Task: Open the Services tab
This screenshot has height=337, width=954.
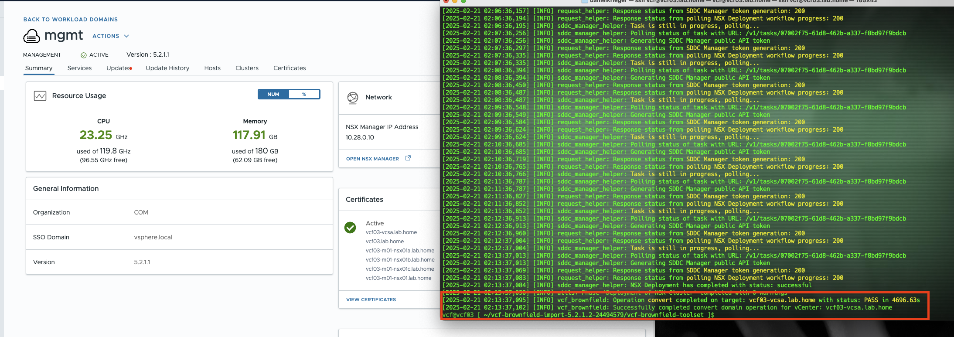Action: coord(79,68)
